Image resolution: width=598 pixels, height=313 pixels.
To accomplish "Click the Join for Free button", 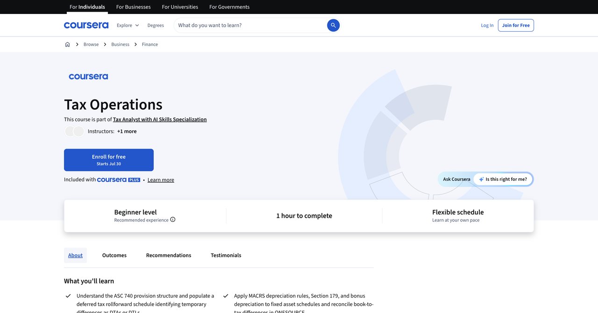I will pos(516,25).
